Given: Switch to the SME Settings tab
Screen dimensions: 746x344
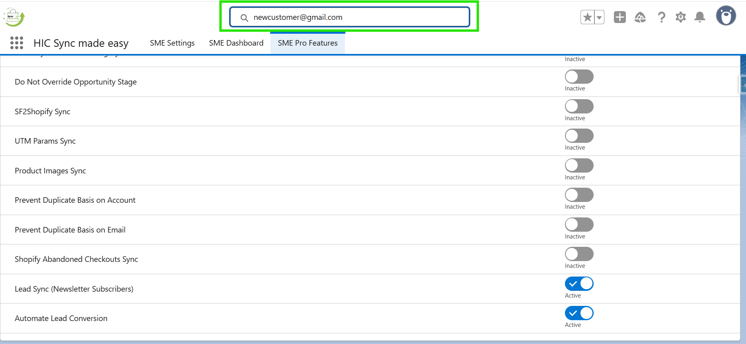Looking at the screenshot, I should (x=172, y=43).
